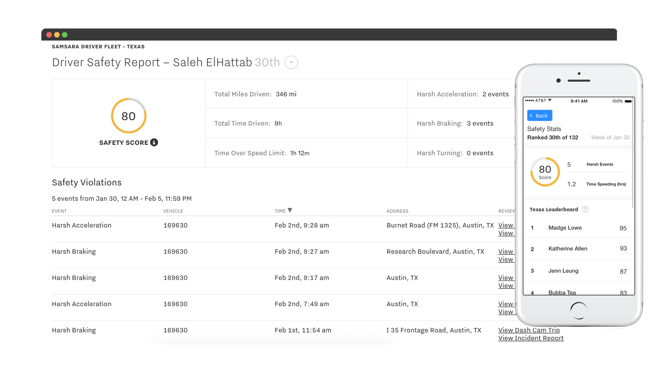Click the green maximize window dot
Viewport: 665px width, 369px height.
pos(65,35)
